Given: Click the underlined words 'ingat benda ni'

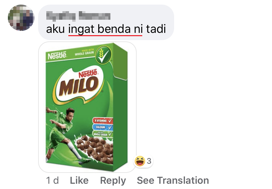Looking at the screenshot, I should coord(105,29).
